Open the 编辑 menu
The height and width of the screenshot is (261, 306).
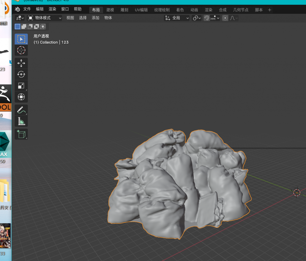40,9
